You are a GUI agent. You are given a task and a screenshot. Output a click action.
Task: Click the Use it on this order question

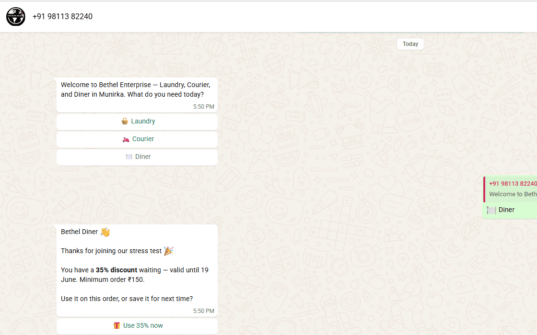127,299
